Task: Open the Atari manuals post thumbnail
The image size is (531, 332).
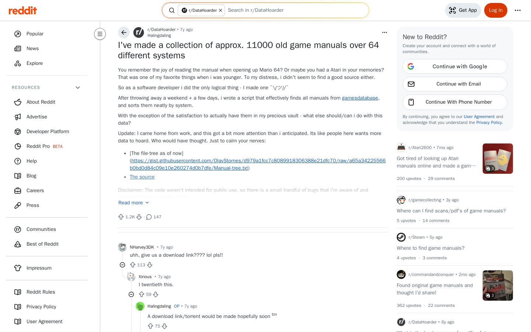Action: pos(498,159)
